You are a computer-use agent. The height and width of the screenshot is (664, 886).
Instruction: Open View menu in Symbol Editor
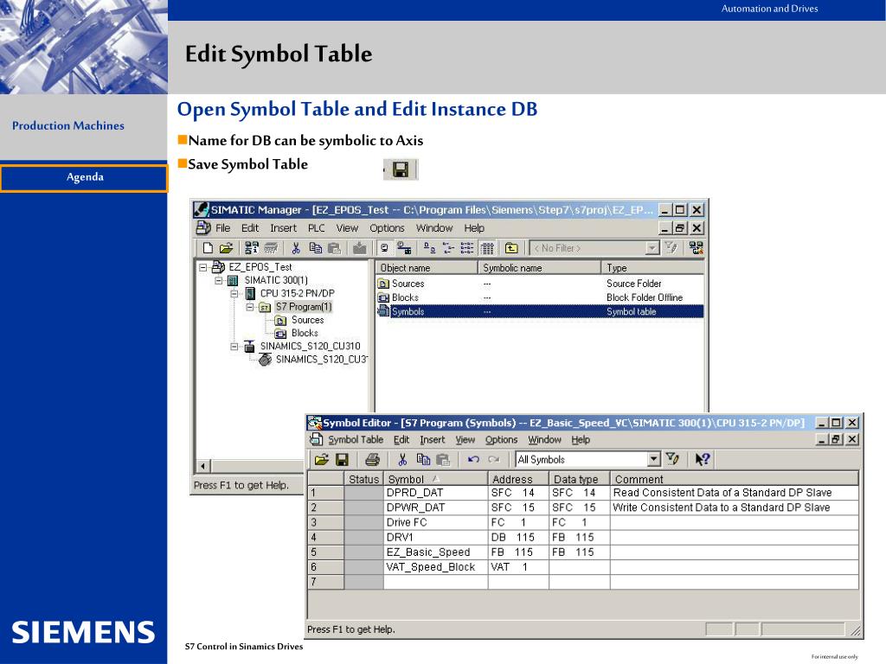click(465, 440)
